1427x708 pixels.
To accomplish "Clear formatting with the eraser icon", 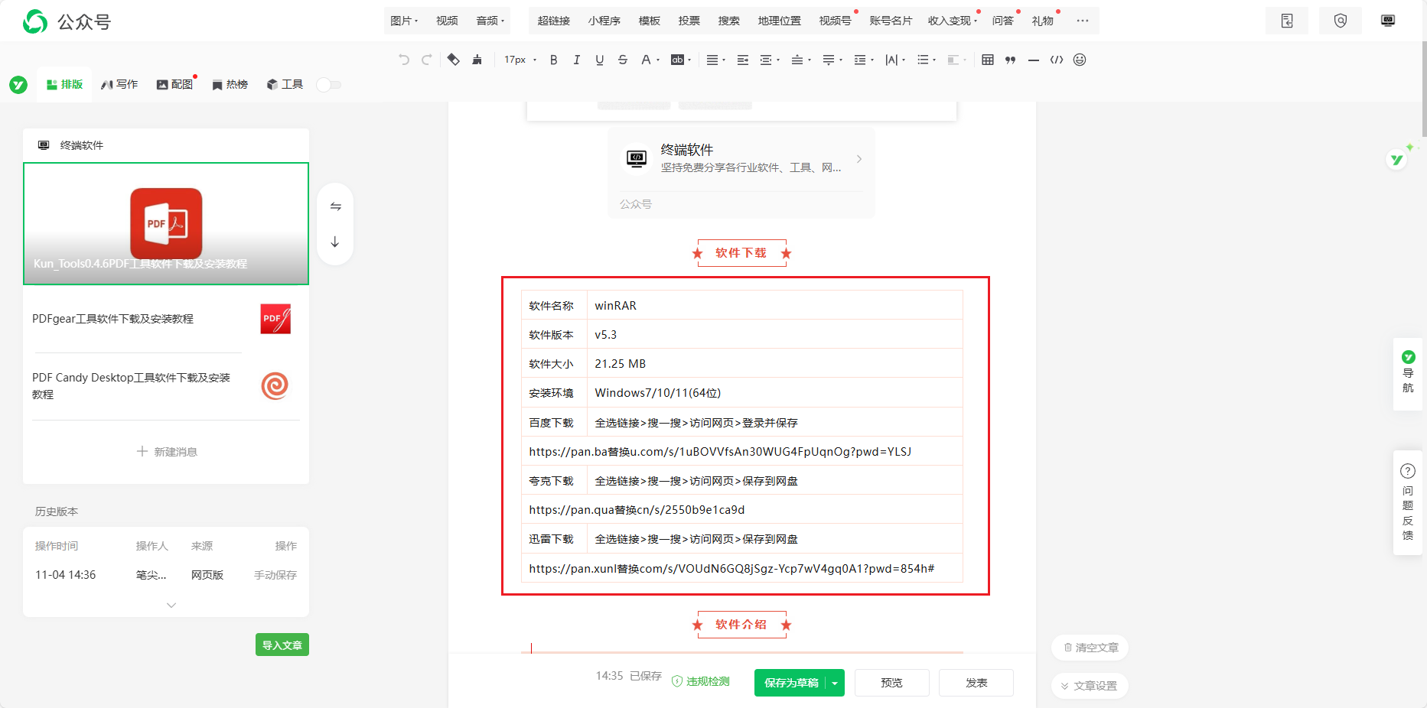I will (x=454, y=60).
